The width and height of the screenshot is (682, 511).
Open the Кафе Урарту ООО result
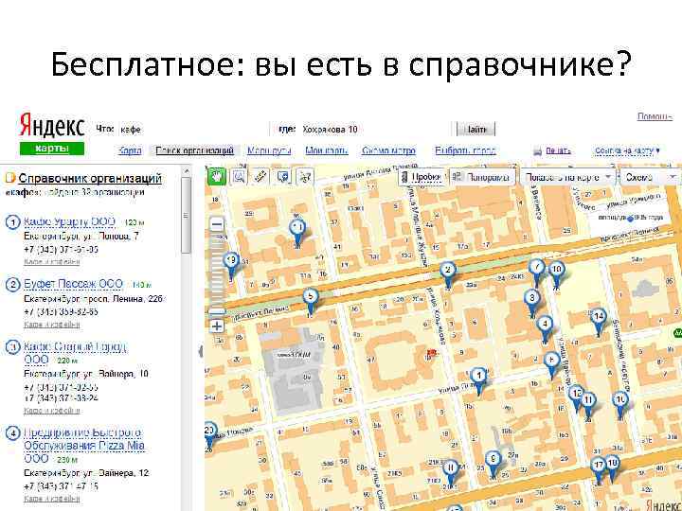tap(69, 222)
